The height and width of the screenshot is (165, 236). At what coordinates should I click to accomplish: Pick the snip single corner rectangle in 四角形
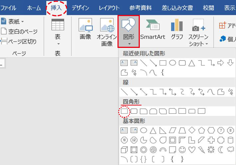143,111
